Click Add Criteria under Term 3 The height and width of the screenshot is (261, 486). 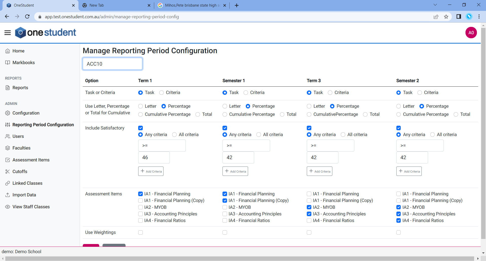click(x=319, y=171)
